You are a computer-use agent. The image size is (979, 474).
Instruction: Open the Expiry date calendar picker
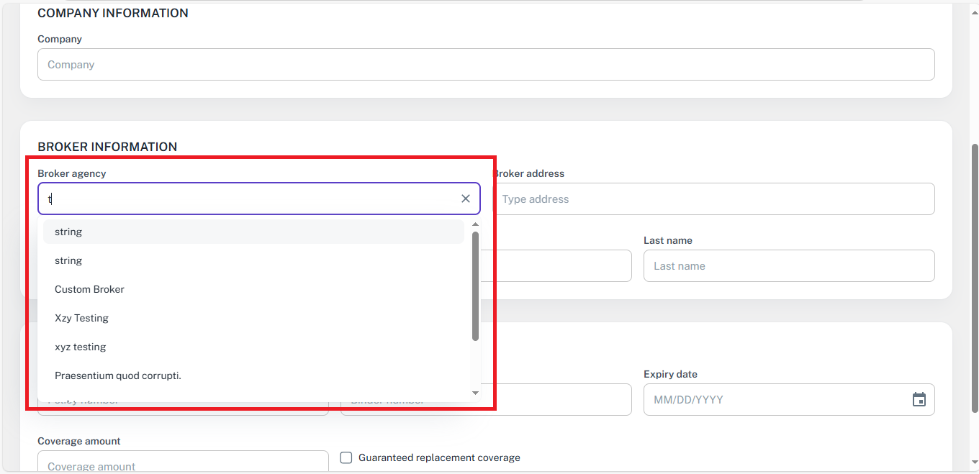(919, 400)
